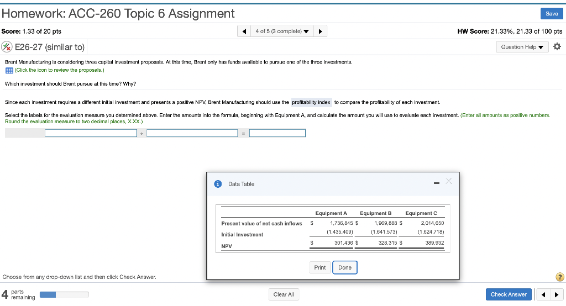Click bottom-right next arrow button
This screenshot has width=566, height=306.
click(x=556, y=294)
